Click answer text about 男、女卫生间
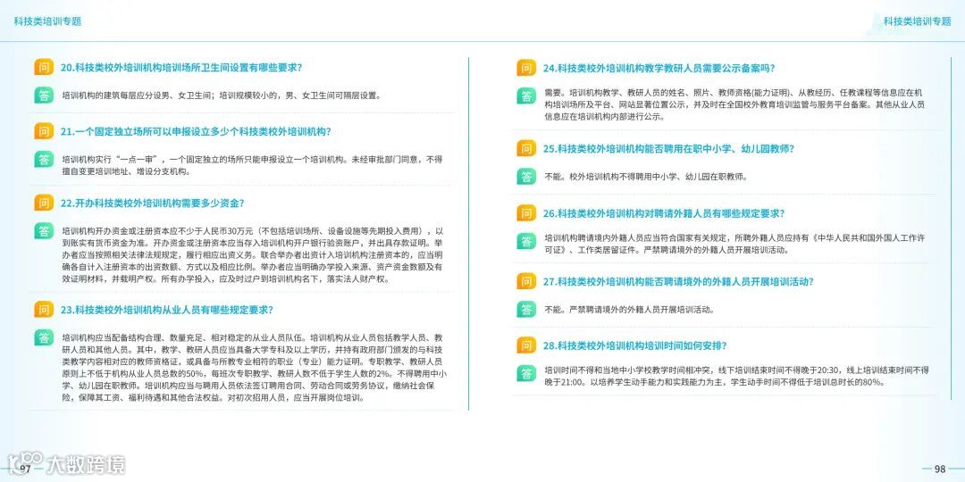The width and height of the screenshot is (965, 482). (222, 96)
